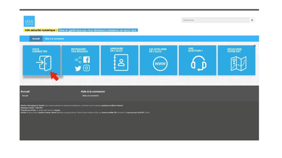
Task: Open the Instagram icon
Action: (86, 68)
